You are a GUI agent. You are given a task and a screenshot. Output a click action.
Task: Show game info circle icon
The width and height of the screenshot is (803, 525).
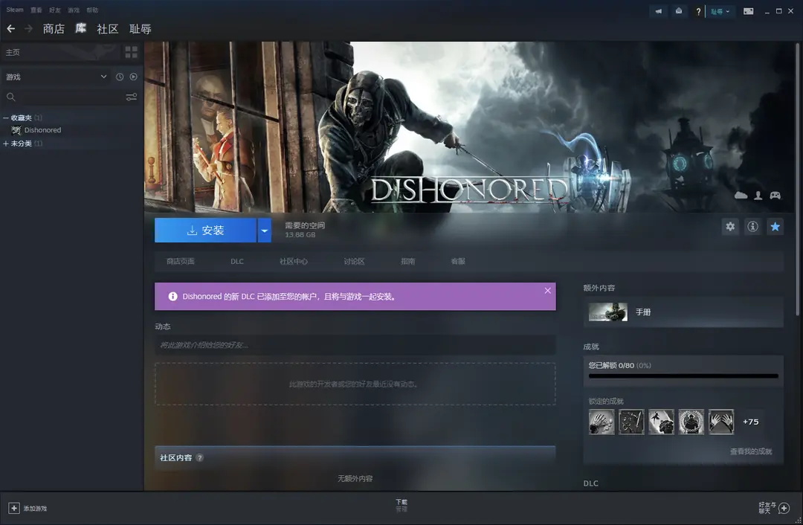[752, 226]
